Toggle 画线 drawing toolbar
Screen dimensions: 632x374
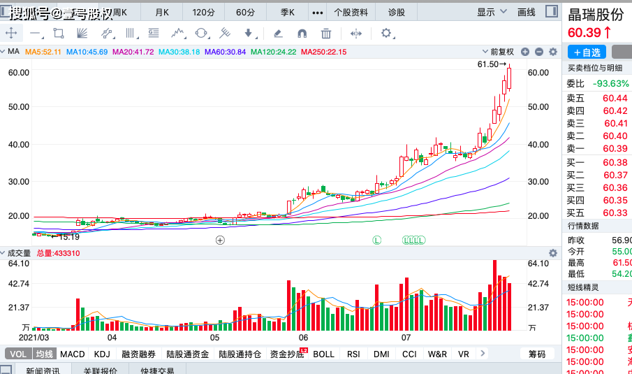[526, 12]
